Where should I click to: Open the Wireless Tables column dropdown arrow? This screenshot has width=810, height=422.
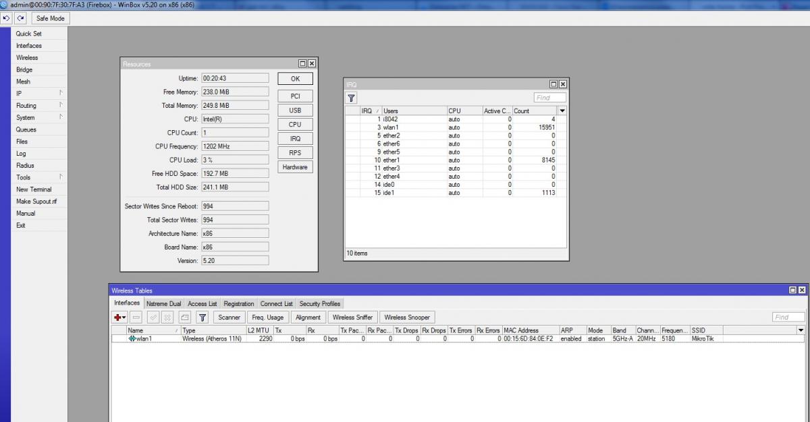(801, 330)
